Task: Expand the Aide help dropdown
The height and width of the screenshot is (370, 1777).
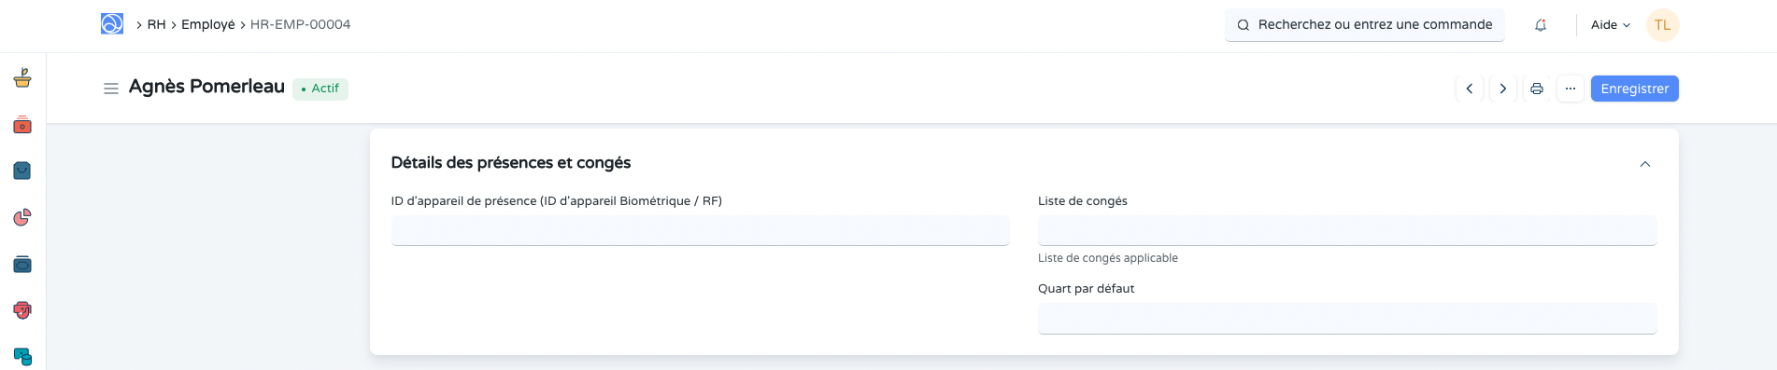Action: pyautogui.click(x=1611, y=25)
